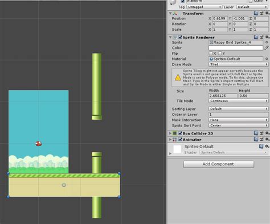The height and width of the screenshot is (224, 270).
Task: Collapse the Transform component foldout
Action: click(170, 13)
